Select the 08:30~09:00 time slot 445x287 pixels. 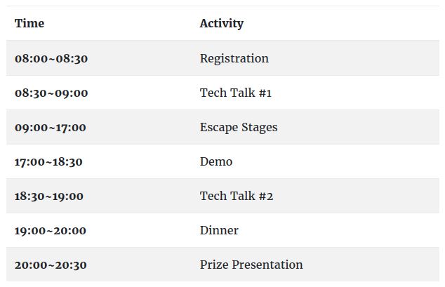pyautogui.click(x=51, y=93)
